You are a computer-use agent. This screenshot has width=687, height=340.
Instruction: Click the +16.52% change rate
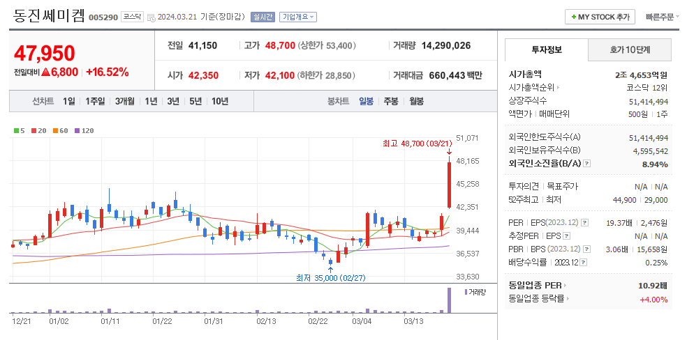pos(108,72)
